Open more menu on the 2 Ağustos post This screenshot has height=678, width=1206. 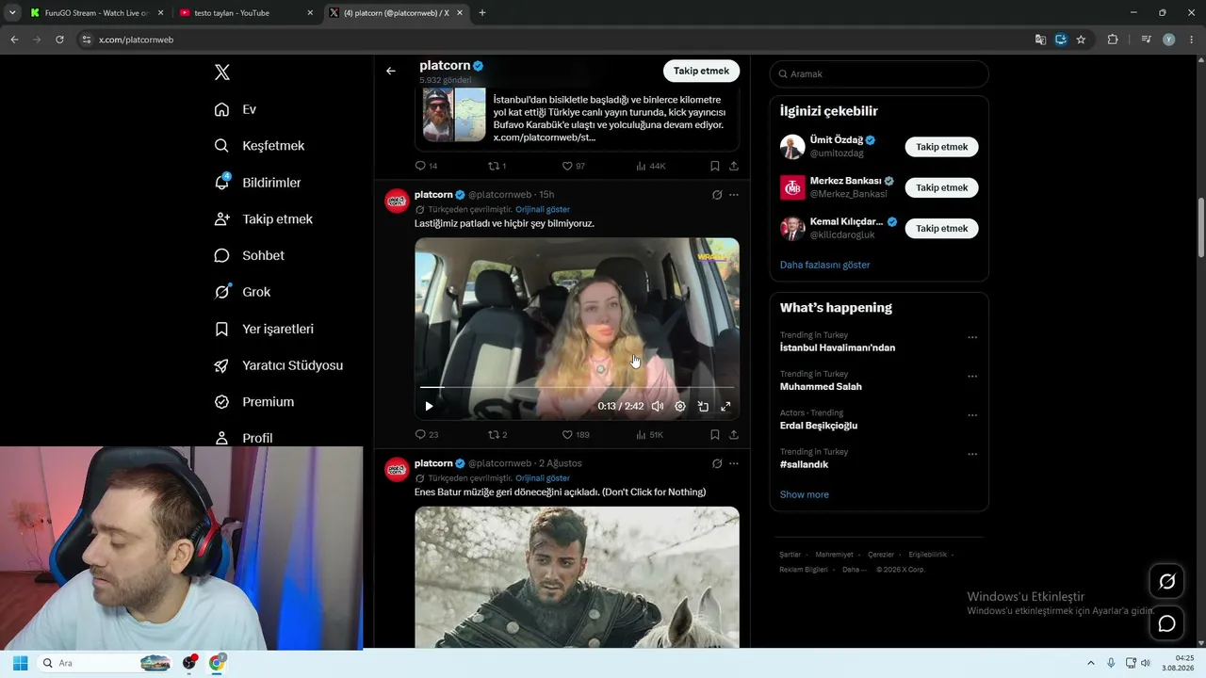coord(734,463)
